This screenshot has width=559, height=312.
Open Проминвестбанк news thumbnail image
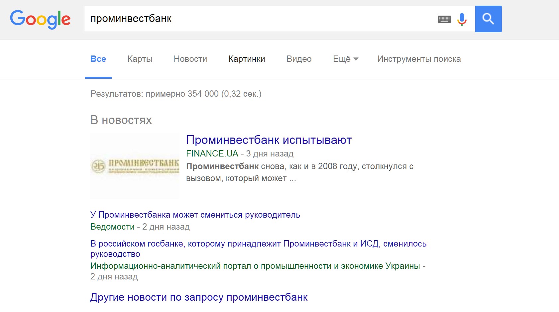(135, 166)
